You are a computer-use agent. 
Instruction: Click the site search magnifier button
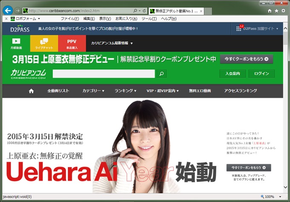point(162,74)
